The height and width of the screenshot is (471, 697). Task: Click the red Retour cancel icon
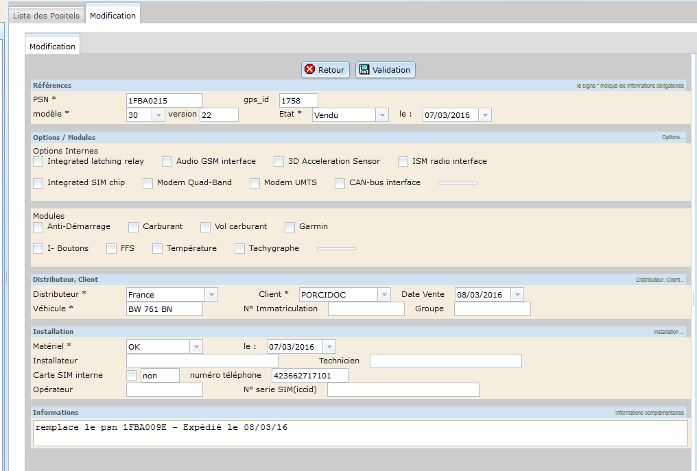[310, 69]
